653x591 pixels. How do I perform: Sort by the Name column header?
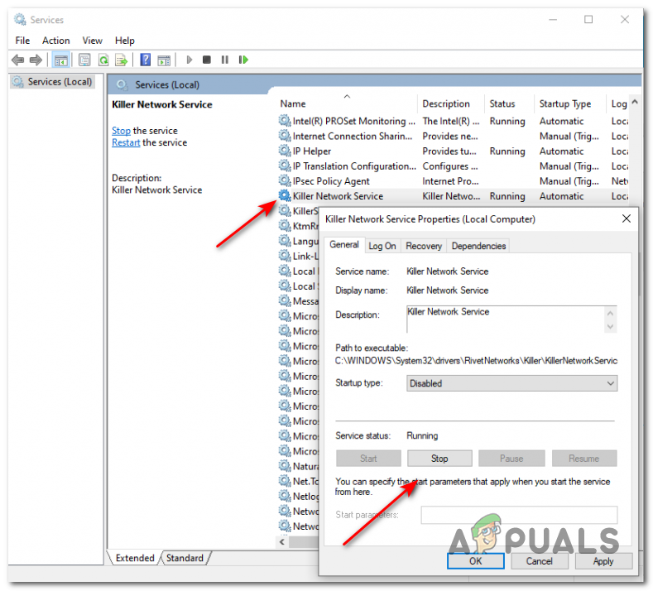tap(293, 103)
